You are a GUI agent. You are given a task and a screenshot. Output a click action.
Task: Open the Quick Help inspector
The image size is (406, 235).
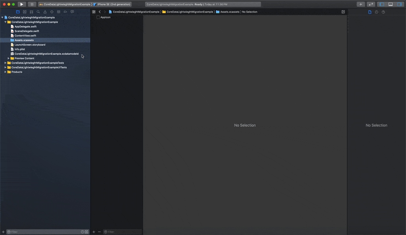click(x=383, y=12)
